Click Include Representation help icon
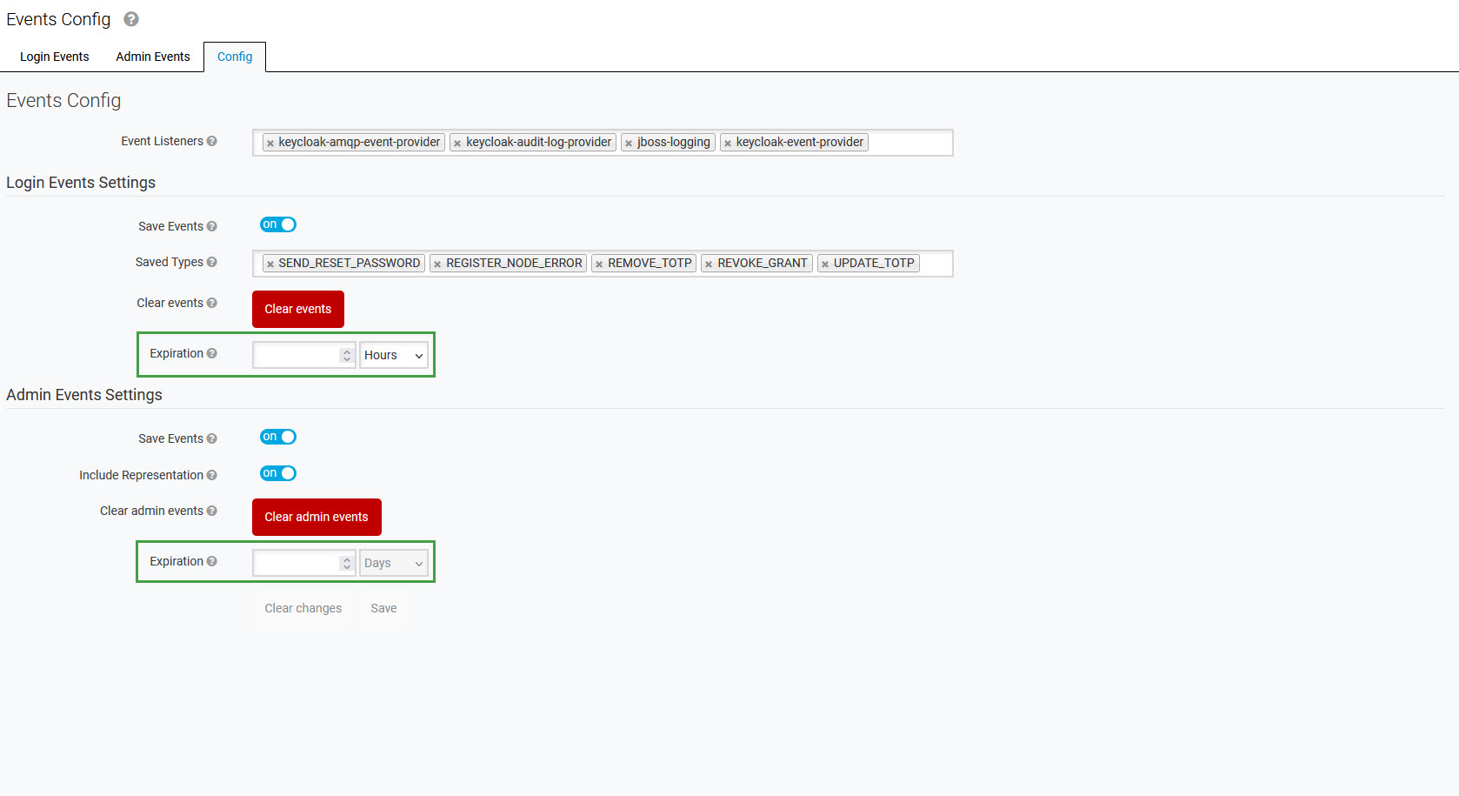 click(x=212, y=475)
